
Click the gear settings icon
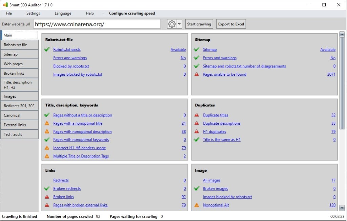[x=172, y=24]
